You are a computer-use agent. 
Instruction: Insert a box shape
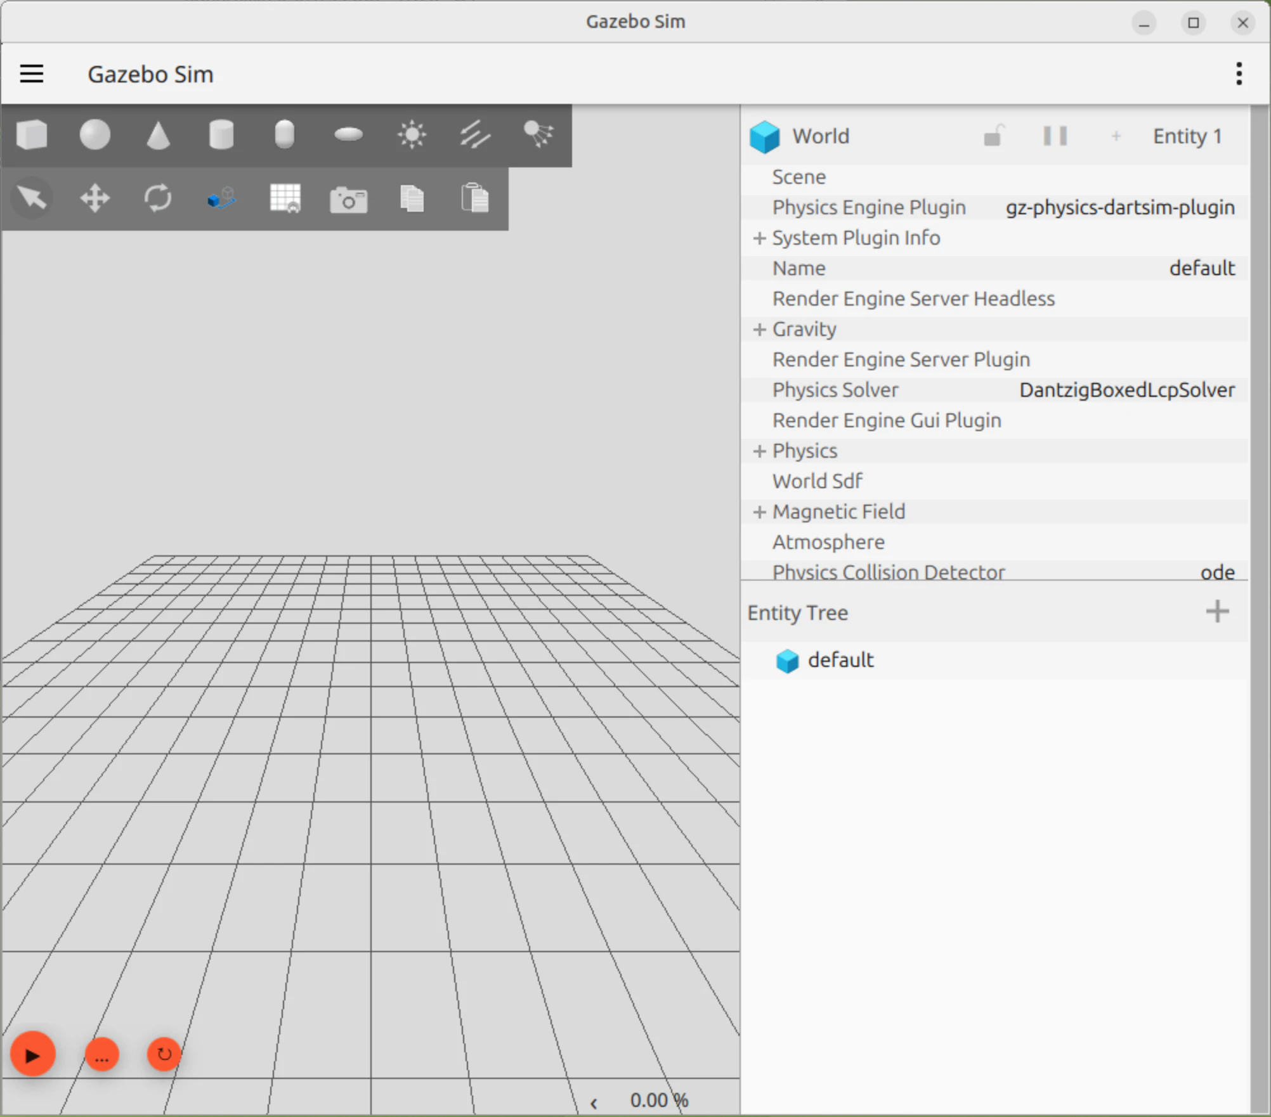[32, 135]
